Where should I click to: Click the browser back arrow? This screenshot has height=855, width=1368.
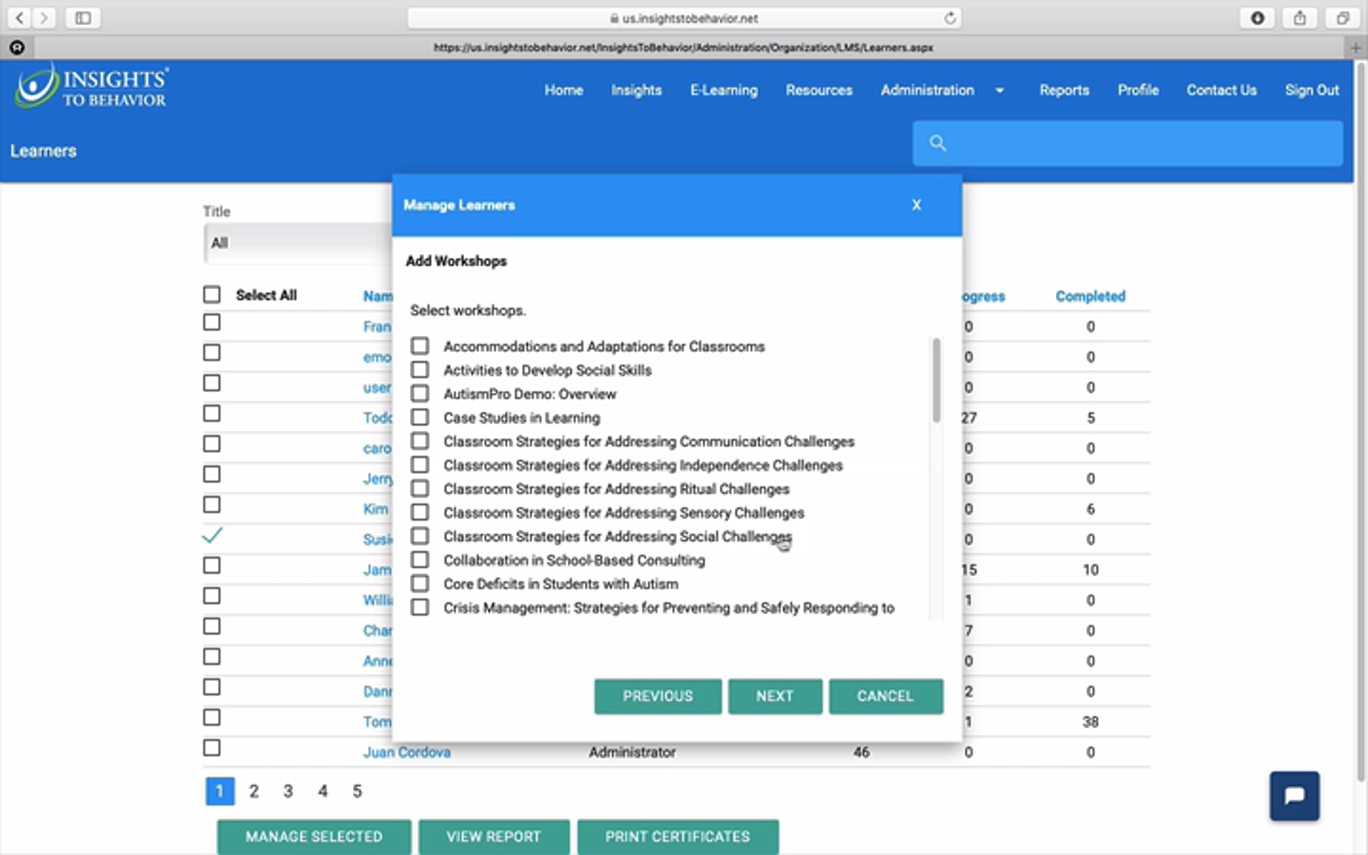pos(20,18)
